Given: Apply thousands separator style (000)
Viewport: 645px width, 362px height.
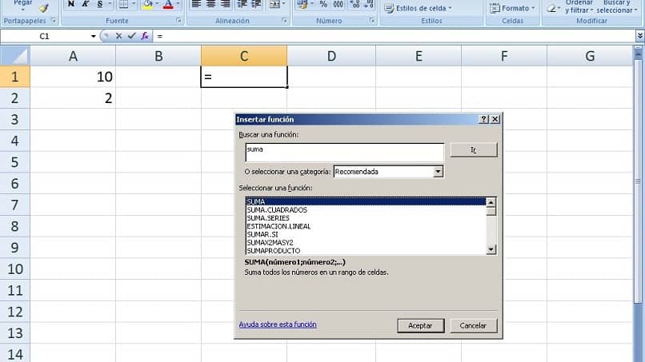Looking at the screenshot, I should [339, 4].
